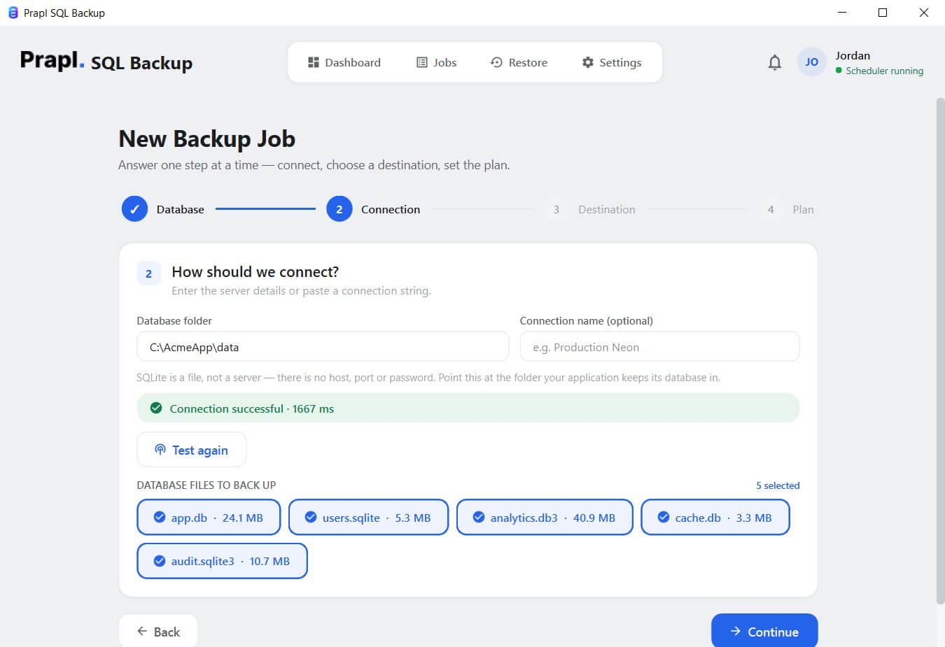Click the step 2 Connection circle
Viewport: 945px width, 647px height.
[x=339, y=209]
